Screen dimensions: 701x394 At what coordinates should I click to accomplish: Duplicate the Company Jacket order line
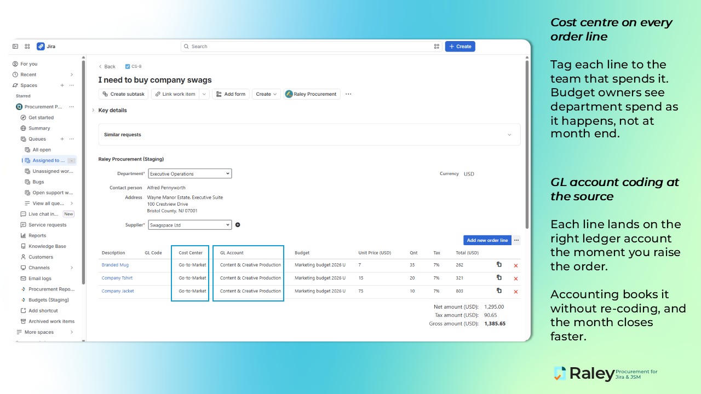coord(499,291)
